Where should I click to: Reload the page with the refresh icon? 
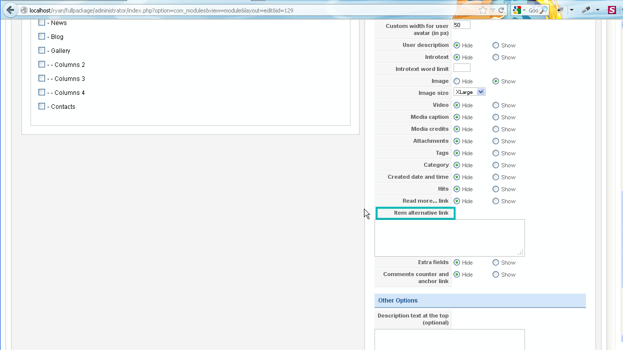tap(500, 10)
